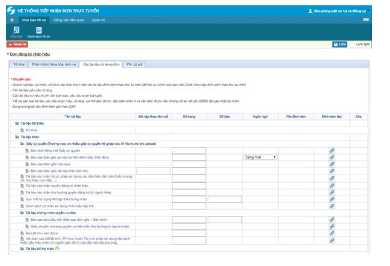
Task: Attach file for Bản sao nộp tại thời điểm tiếp nhận đơn
Action: [332, 157]
